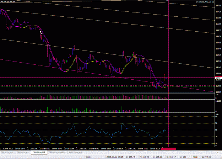Click the 1.1185 indicator scale label
Image resolution: width=222 pixels, height=159 pixels.
click(218, 101)
